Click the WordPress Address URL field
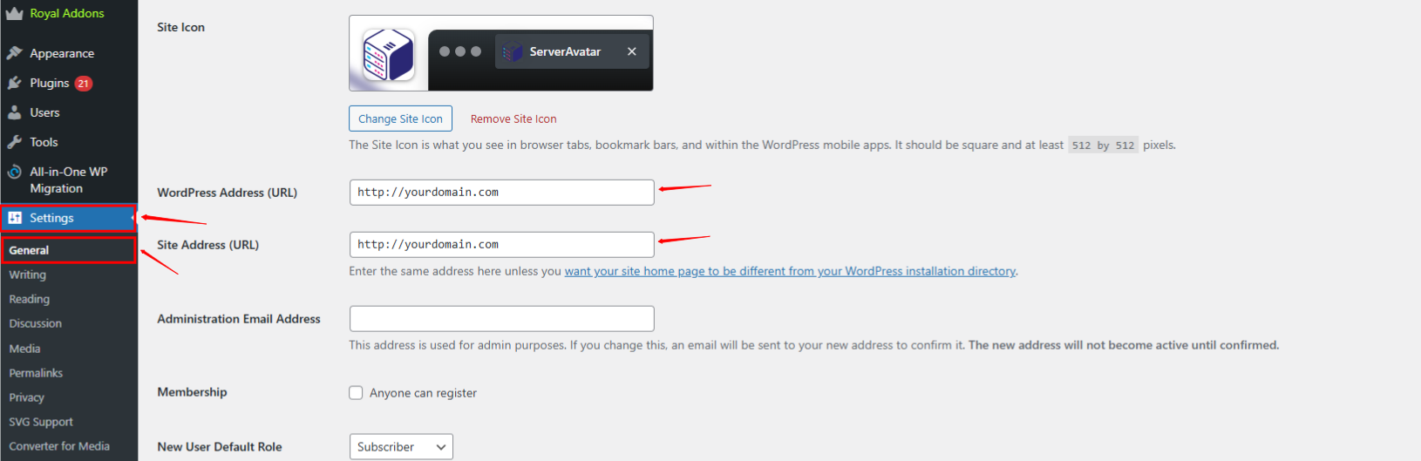1421x461 pixels. click(x=501, y=193)
